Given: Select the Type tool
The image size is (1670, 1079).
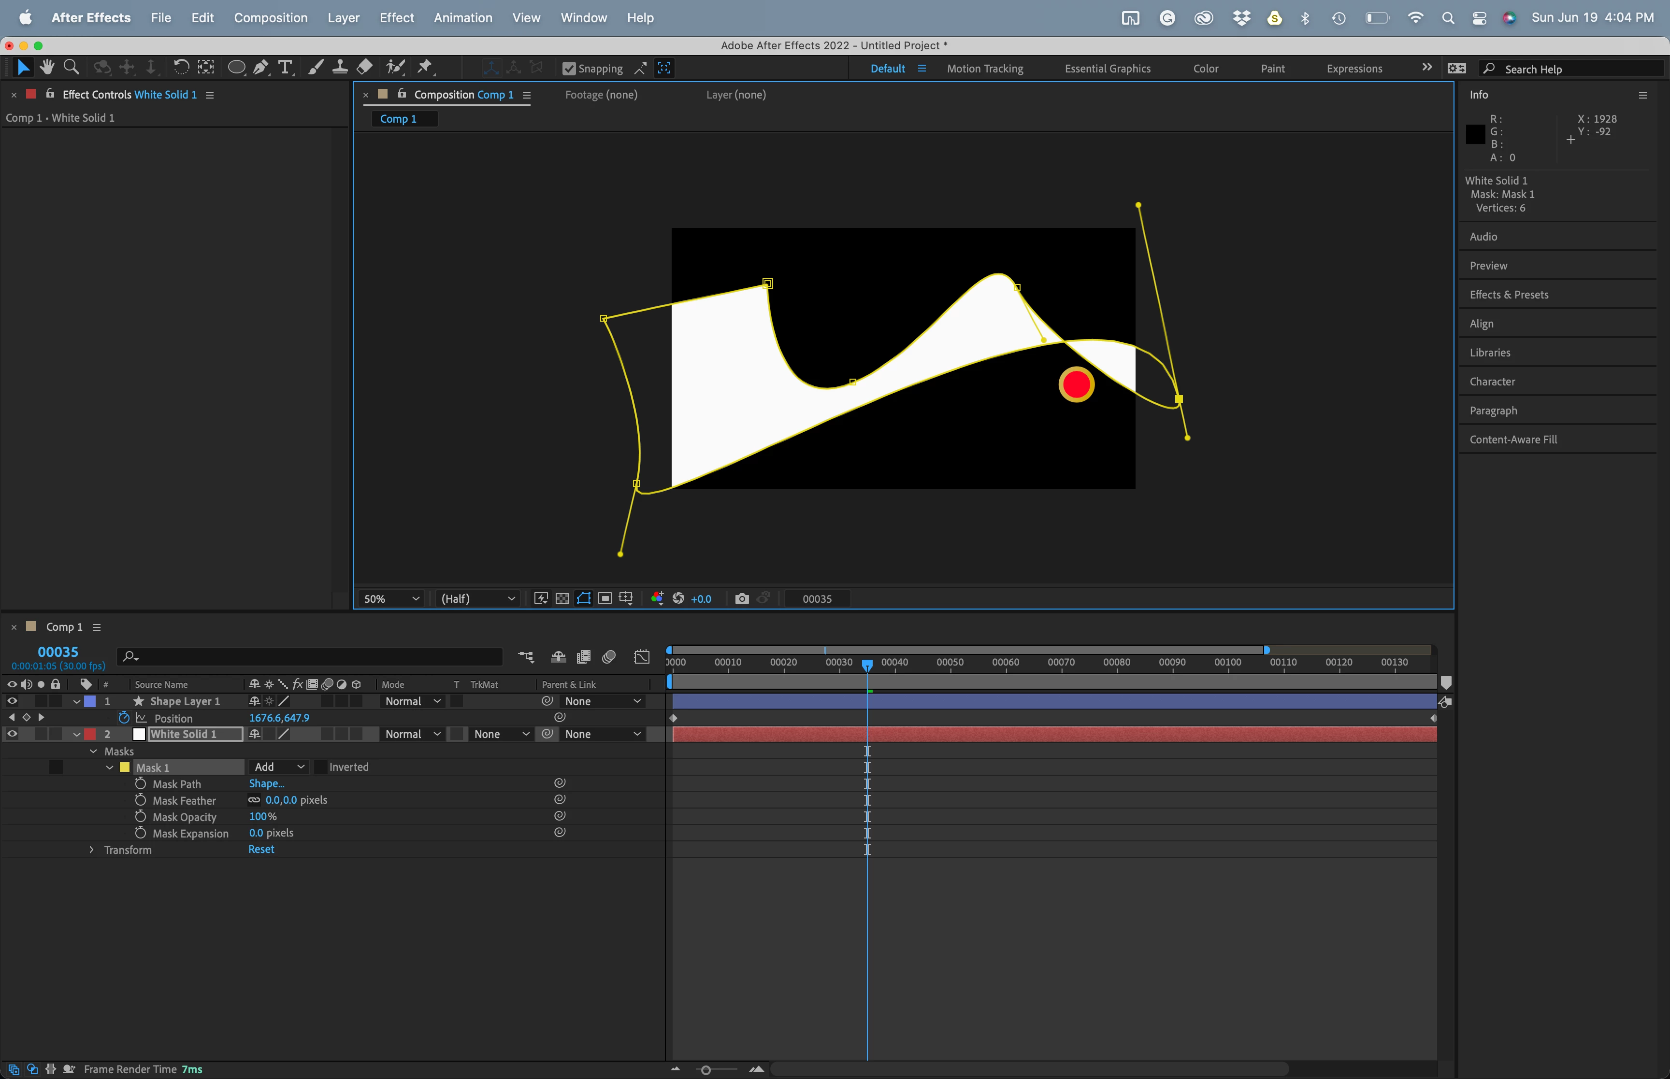Looking at the screenshot, I should tap(285, 67).
